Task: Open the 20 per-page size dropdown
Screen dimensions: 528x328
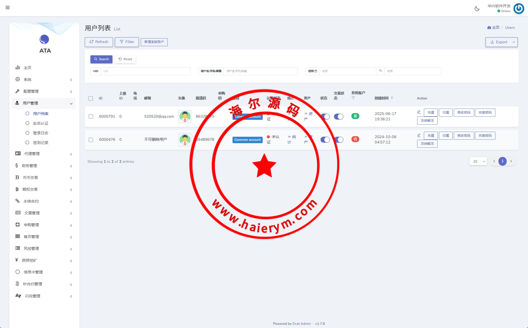Action: (478, 161)
